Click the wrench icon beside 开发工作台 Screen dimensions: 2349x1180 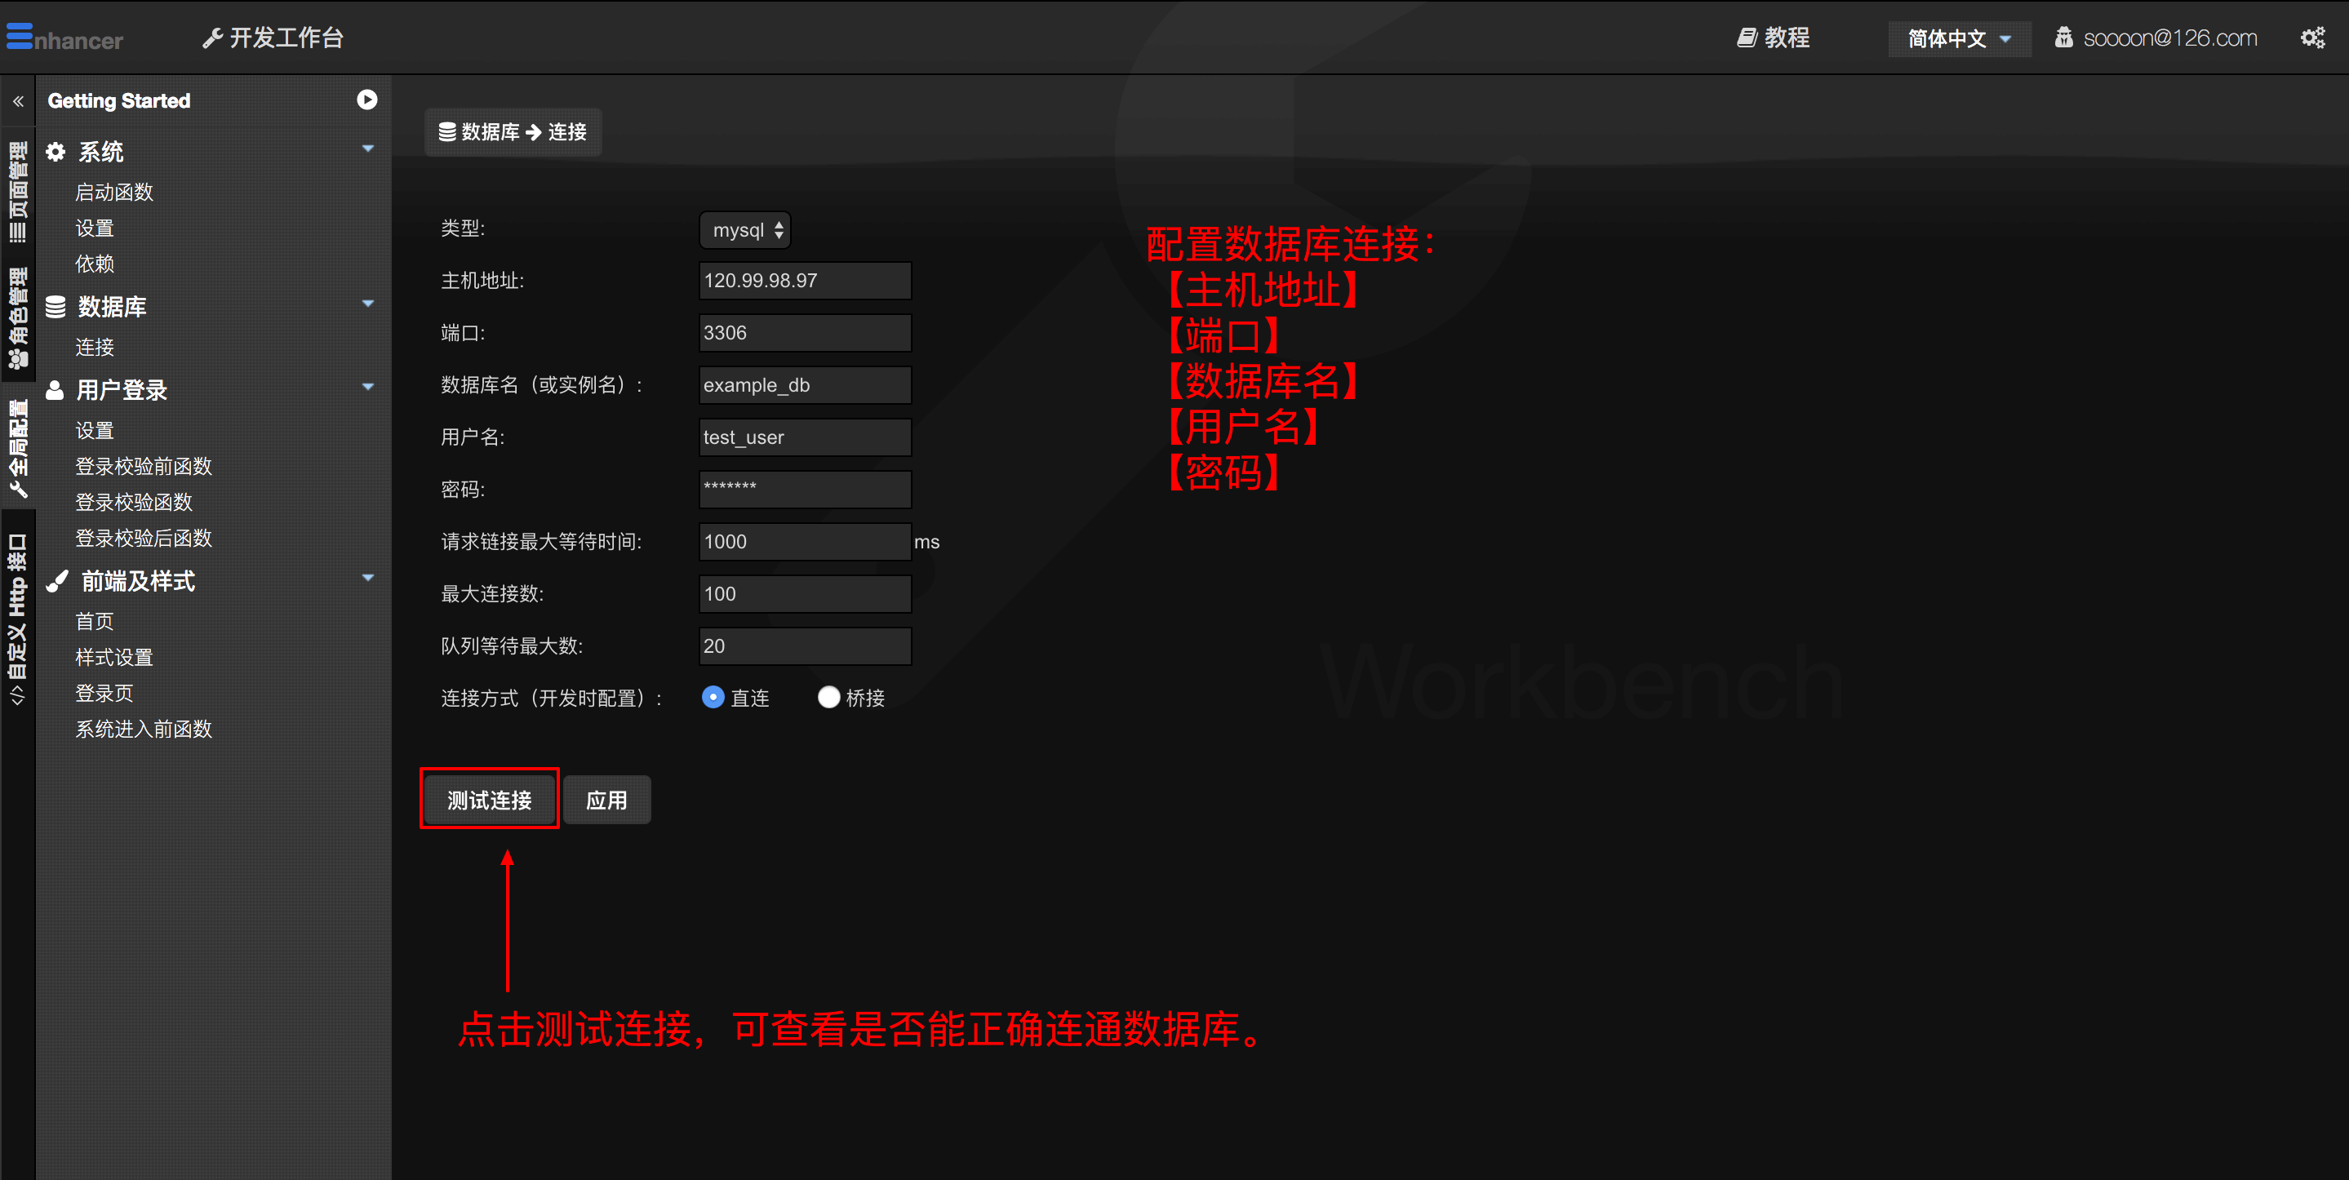212,38
